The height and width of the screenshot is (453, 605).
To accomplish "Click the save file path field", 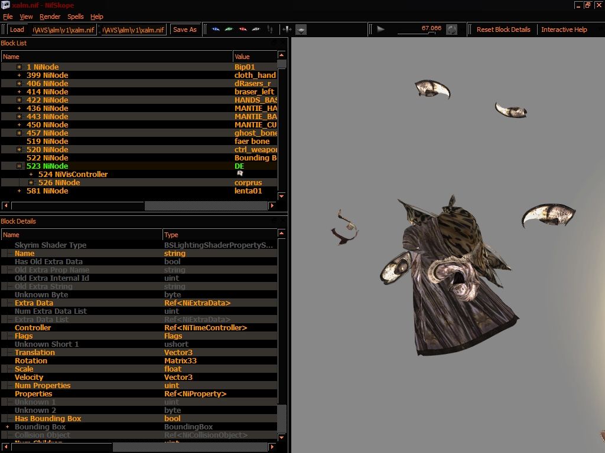I will tap(134, 29).
